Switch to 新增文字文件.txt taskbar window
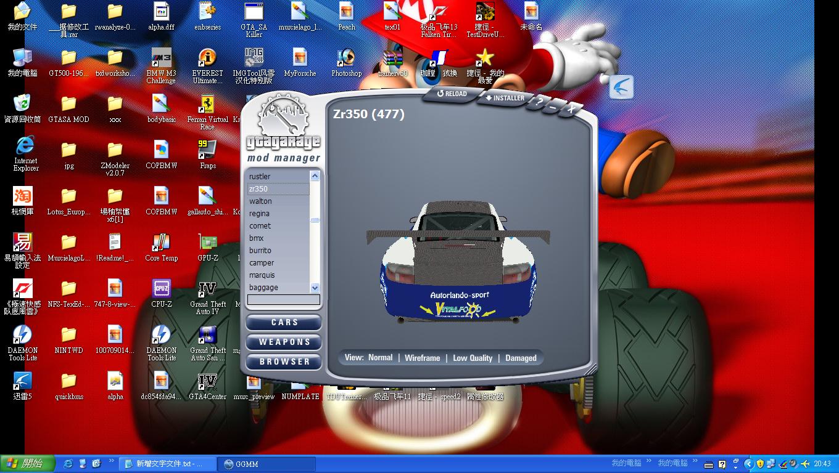The height and width of the screenshot is (473, 839). click(168, 464)
